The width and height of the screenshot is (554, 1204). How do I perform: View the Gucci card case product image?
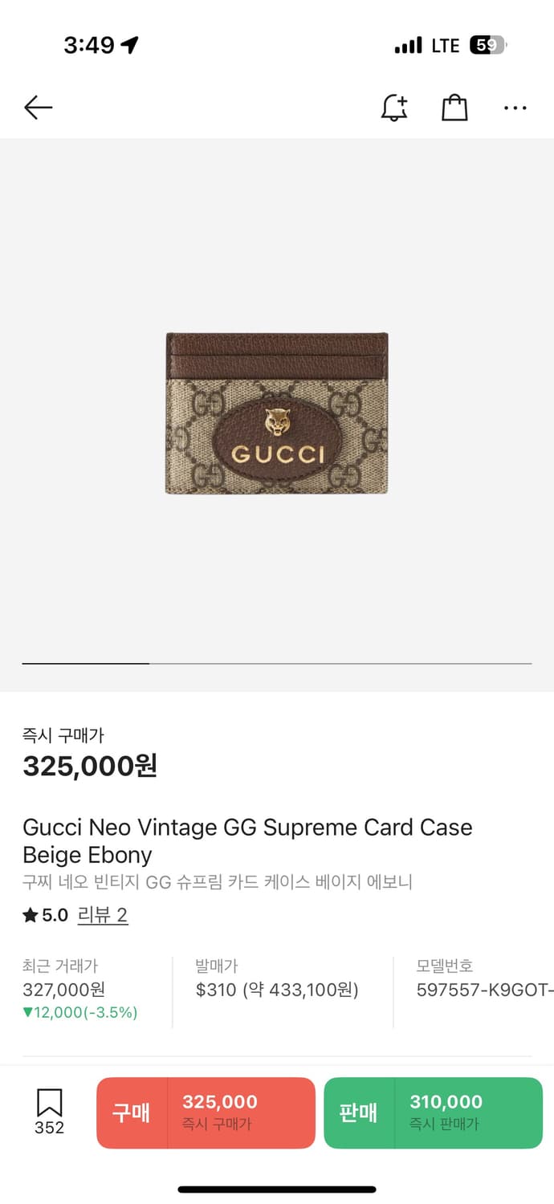pyautogui.click(x=277, y=413)
